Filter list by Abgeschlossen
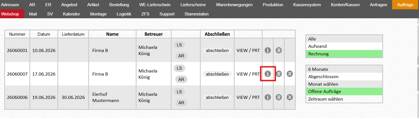 [344, 76]
